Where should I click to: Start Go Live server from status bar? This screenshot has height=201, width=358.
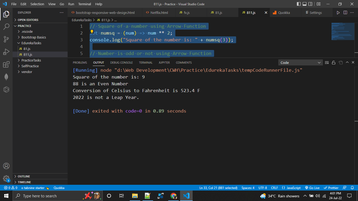coord(312,188)
